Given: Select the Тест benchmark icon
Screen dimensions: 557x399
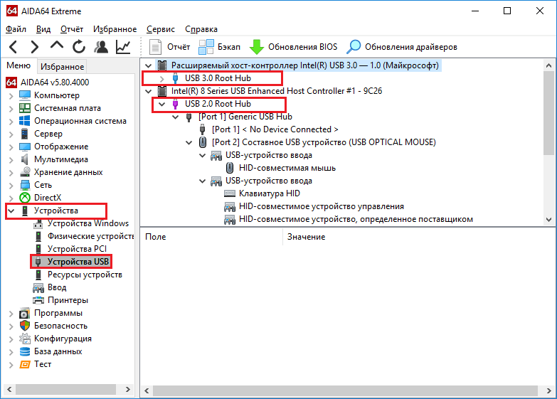Looking at the screenshot, I should pos(25,364).
